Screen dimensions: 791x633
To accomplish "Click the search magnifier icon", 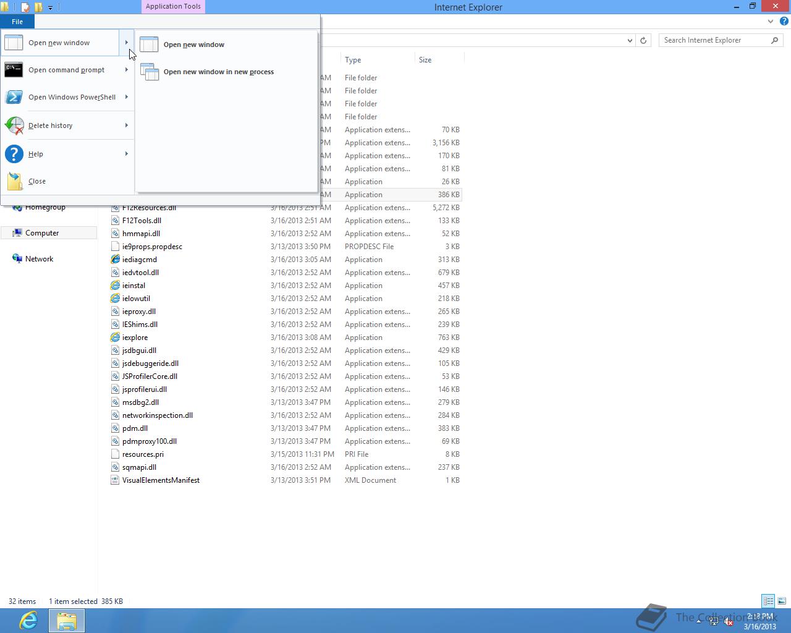I will coord(775,40).
